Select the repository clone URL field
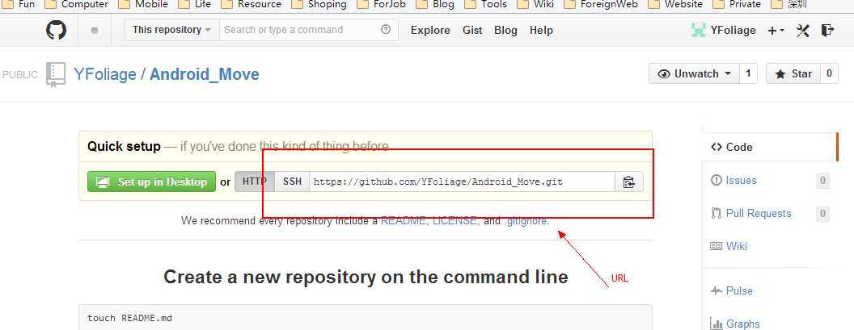The height and width of the screenshot is (330, 854). (462, 182)
